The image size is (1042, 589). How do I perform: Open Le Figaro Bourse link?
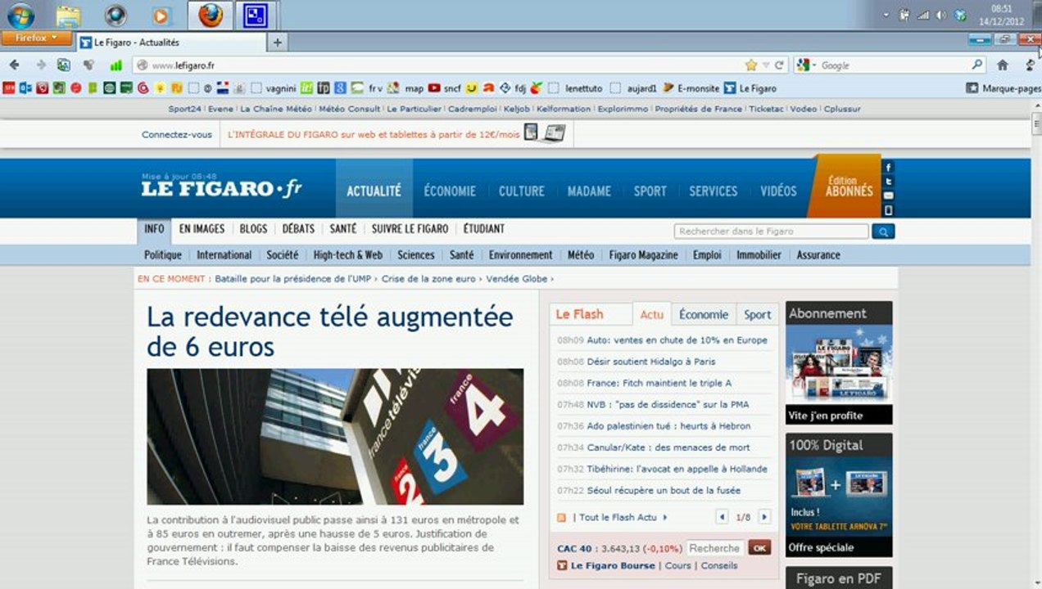point(613,565)
